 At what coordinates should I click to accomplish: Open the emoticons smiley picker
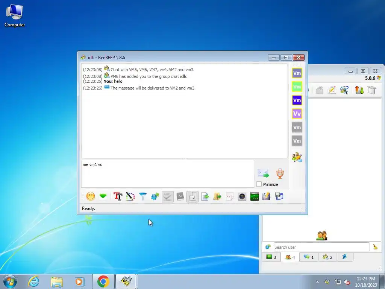click(90, 196)
